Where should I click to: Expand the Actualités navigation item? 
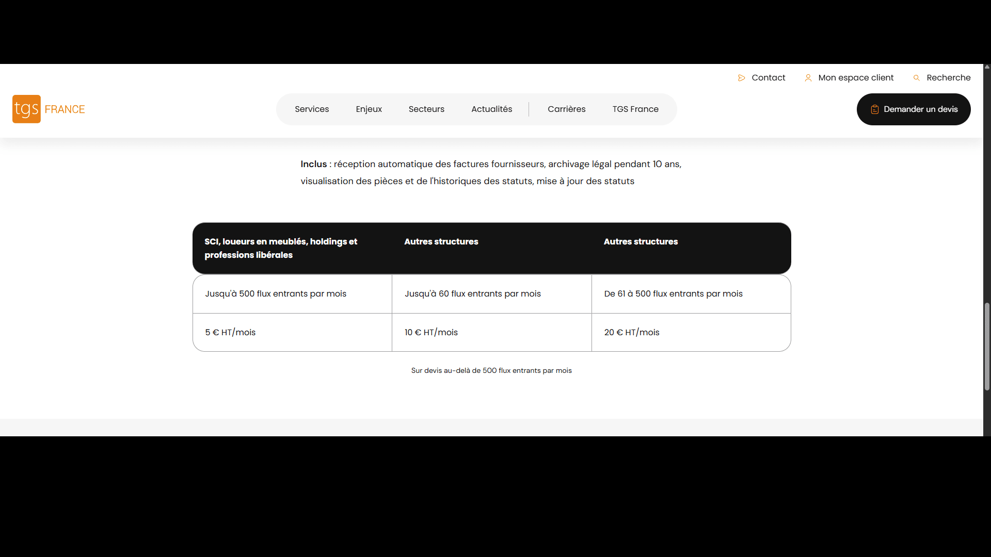coord(491,109)
